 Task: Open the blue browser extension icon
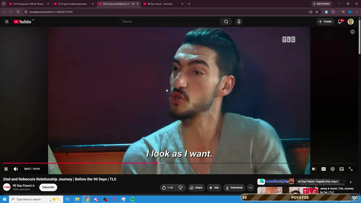[x=326, y=12]
